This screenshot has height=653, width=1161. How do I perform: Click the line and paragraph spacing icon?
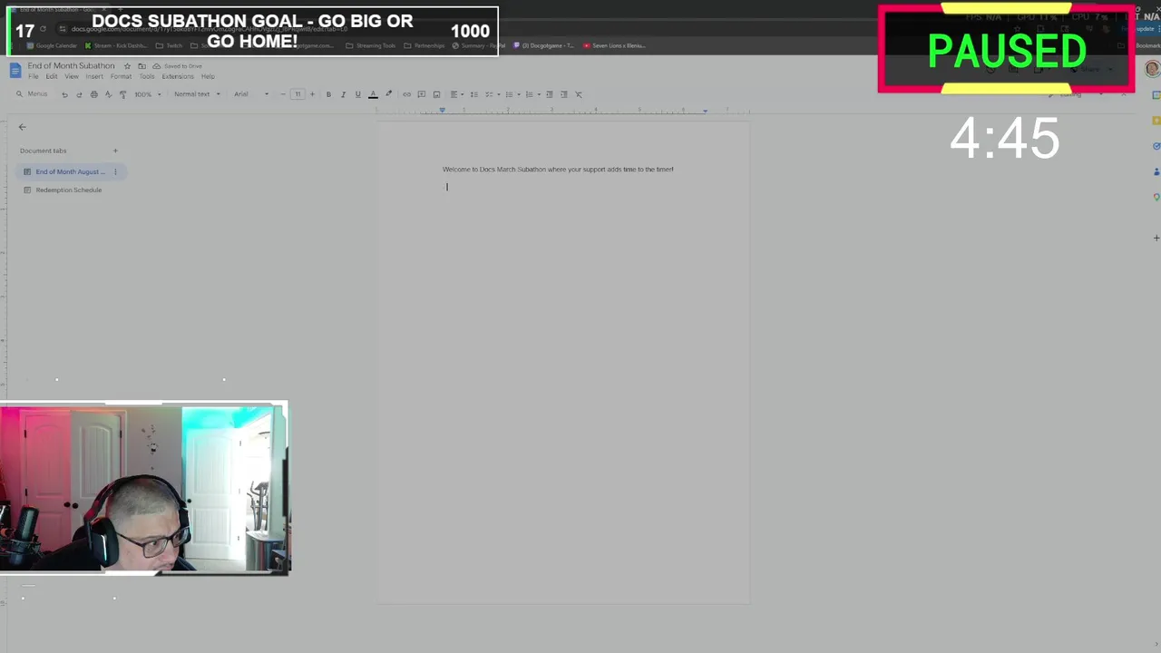click(x=473, y=94)
